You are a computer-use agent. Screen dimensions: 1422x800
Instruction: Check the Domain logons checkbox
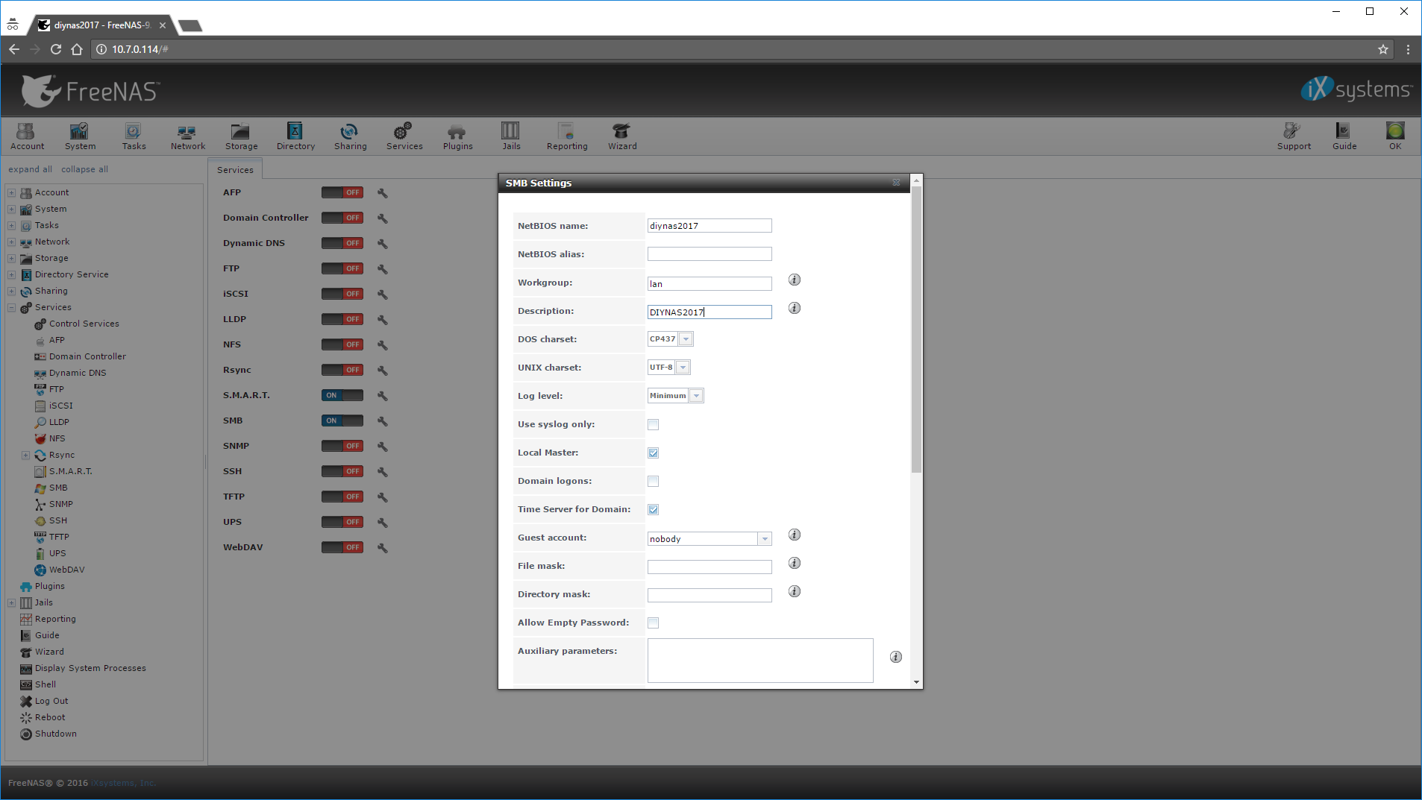[x=653, y=482]
